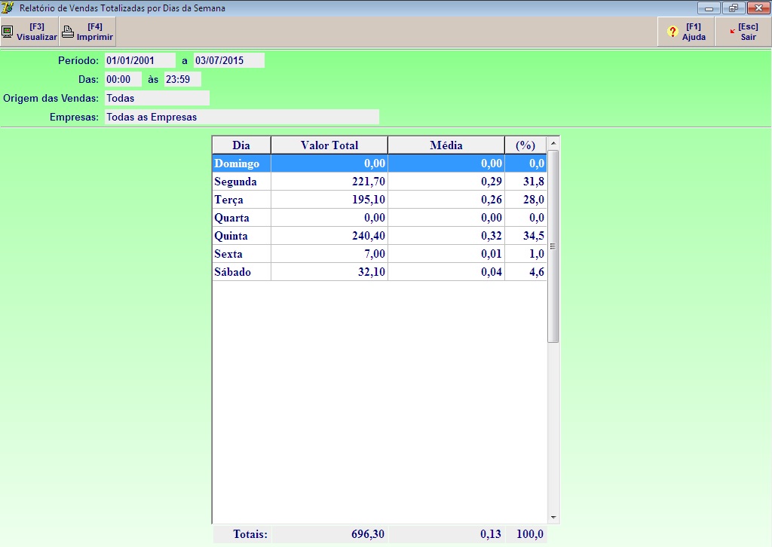
Task: Sort by the Dia column header
Action: (x=241, y=145)
